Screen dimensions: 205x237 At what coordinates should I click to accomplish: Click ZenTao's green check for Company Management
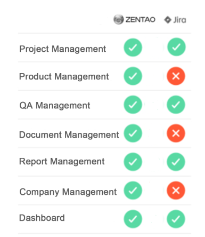coord(133,191)
